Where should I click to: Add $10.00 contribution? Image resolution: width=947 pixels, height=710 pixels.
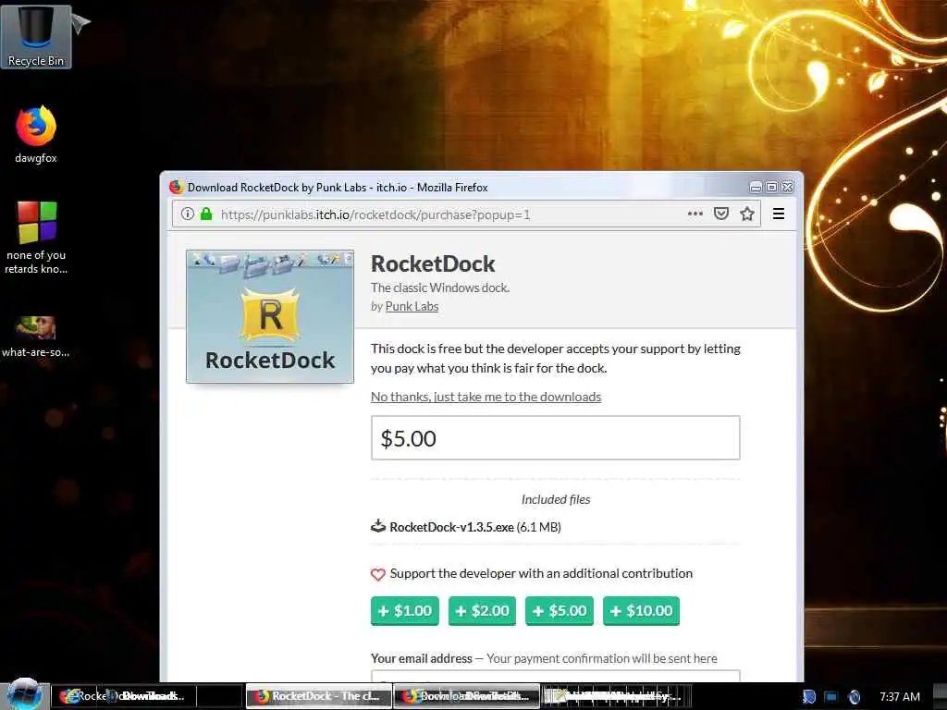tap(642, 611)
